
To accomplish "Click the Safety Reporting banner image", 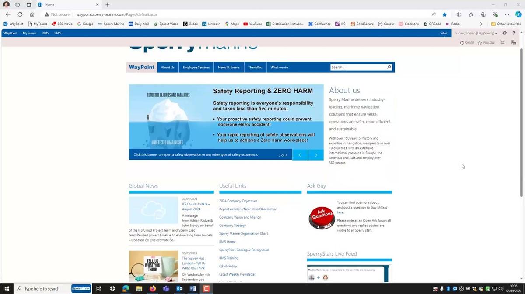I will pyautogui.click(x=226, y=116).
